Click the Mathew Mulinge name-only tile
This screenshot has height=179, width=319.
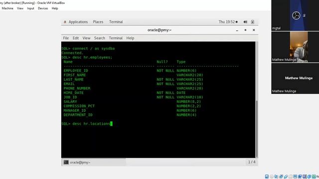(x=295, y=79)
